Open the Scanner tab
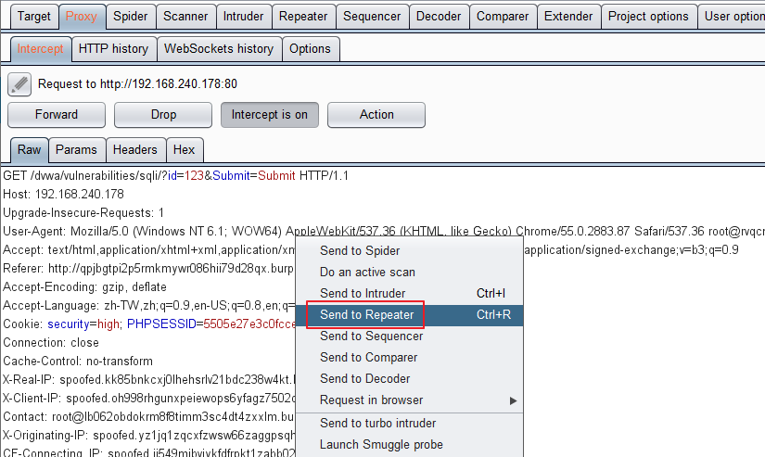The width and height of the screenshot is (765, 457). (x=185, y=17)
